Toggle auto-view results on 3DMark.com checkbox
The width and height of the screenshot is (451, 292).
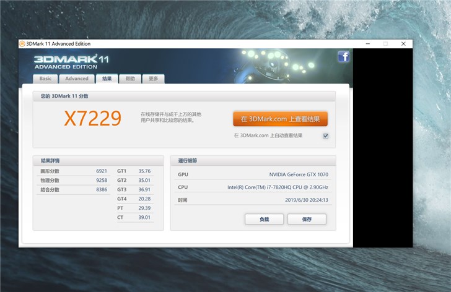(326, 136)
